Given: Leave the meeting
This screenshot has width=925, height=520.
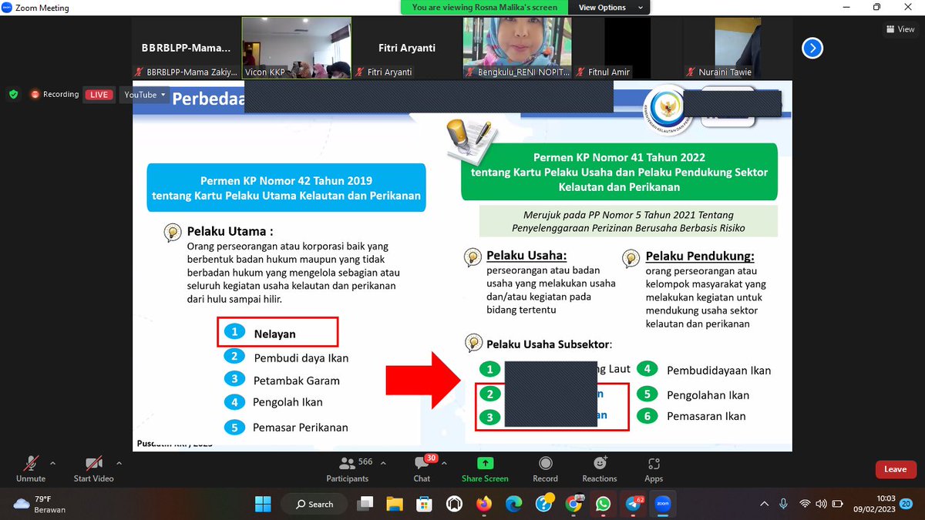Looking at the screenshot, I should click(x=895, y=469).
